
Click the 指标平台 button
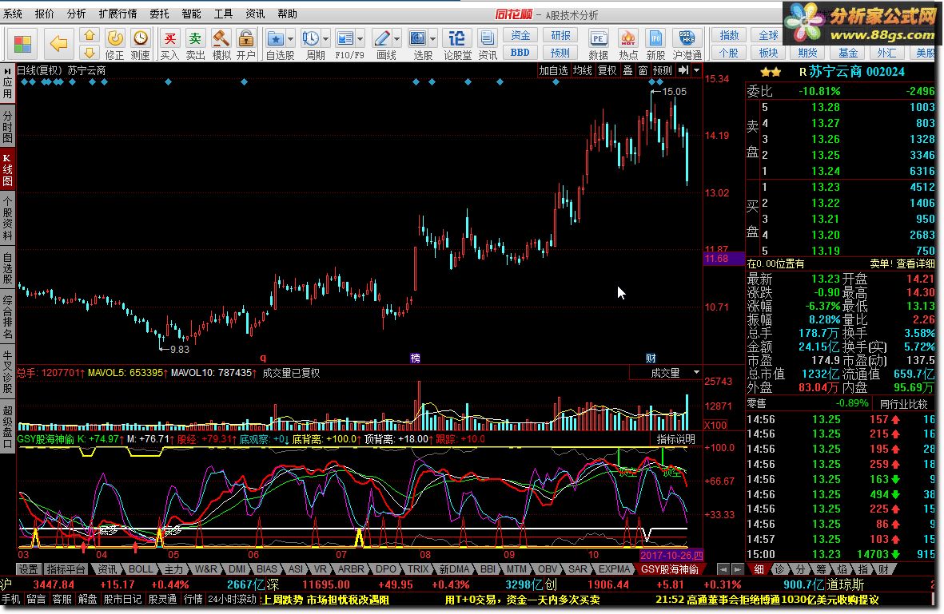click(x=66, y=569)
